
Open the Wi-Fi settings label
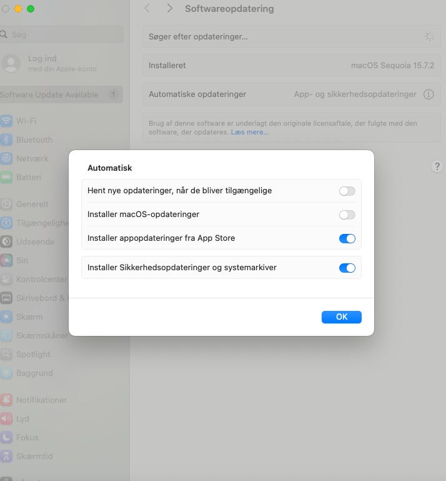click(x=26, y=121)
